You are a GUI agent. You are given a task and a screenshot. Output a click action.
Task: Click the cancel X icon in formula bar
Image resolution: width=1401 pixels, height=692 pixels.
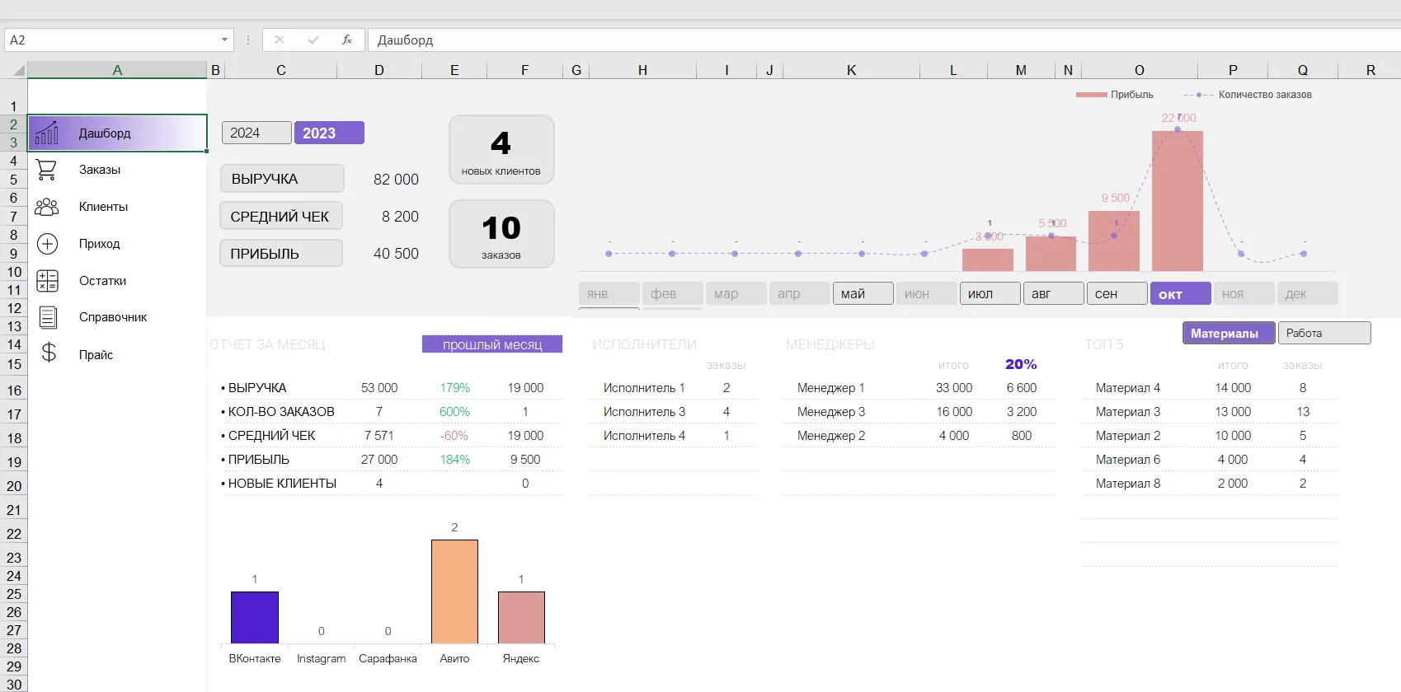[280, 40]
